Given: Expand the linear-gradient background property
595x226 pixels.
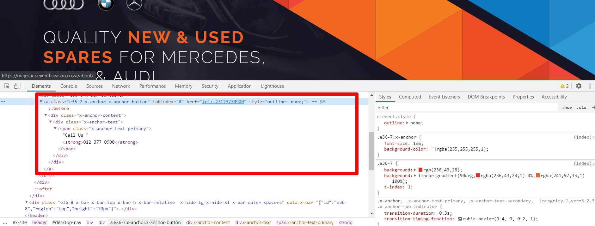Looking at the screenshot, I should click(415, 175).
